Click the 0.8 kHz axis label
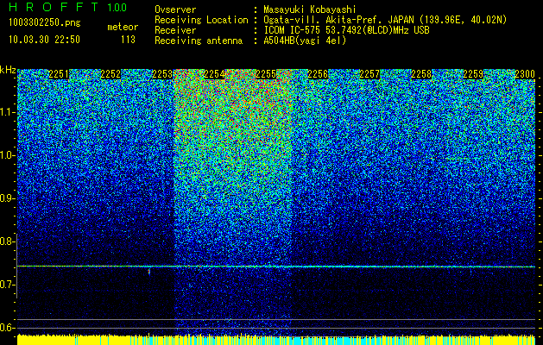 coord(7,241)
